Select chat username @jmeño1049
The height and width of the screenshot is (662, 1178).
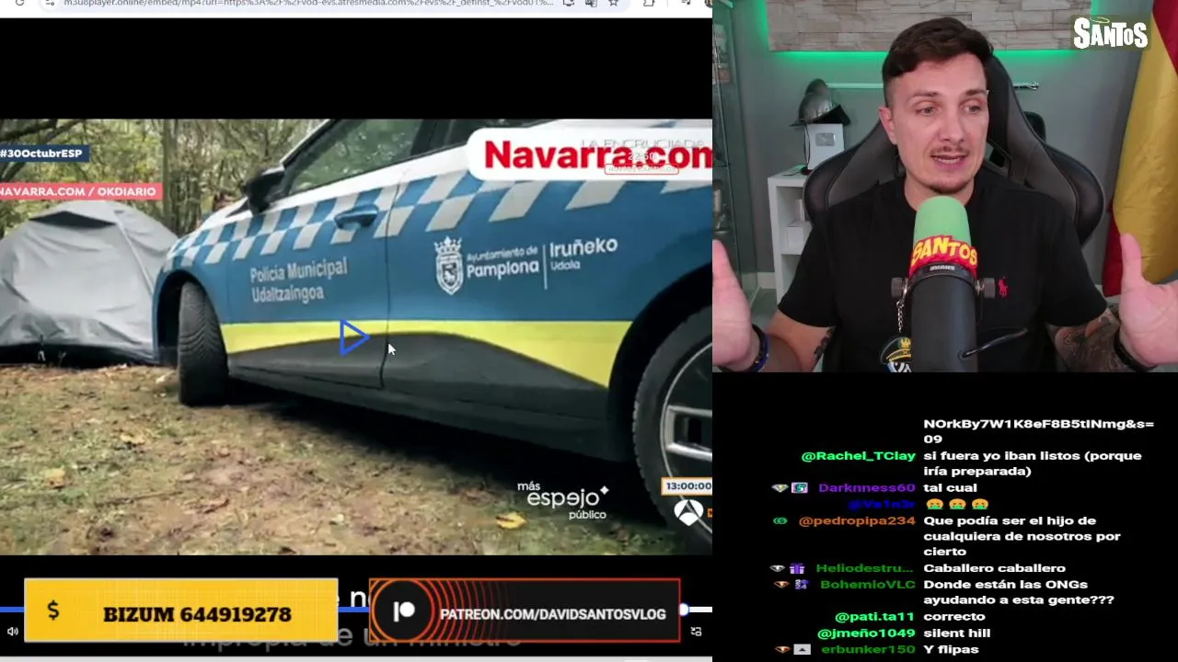tap(866, 633)
